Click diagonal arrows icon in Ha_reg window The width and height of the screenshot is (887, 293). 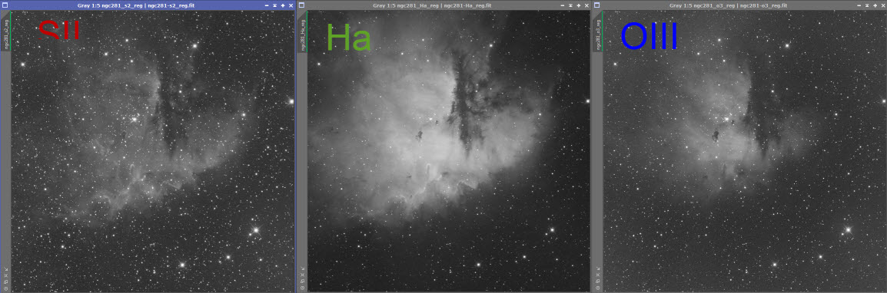click(x=302, y=269)
